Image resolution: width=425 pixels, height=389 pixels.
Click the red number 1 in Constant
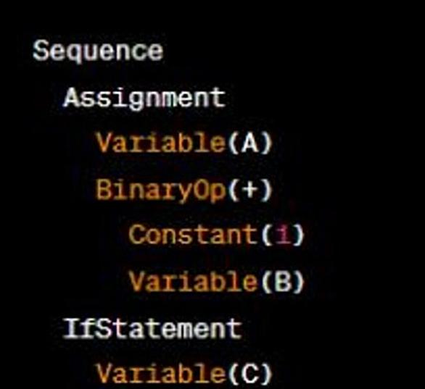pyautogui.click(x=282, y=235)
